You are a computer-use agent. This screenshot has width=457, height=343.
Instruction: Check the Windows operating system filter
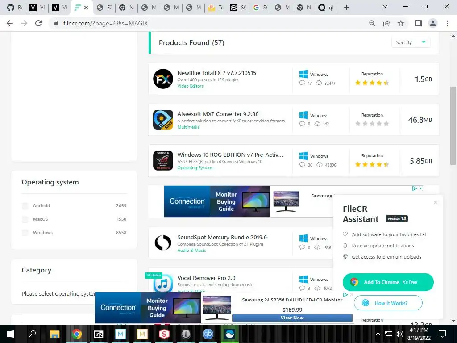(25, 233)
